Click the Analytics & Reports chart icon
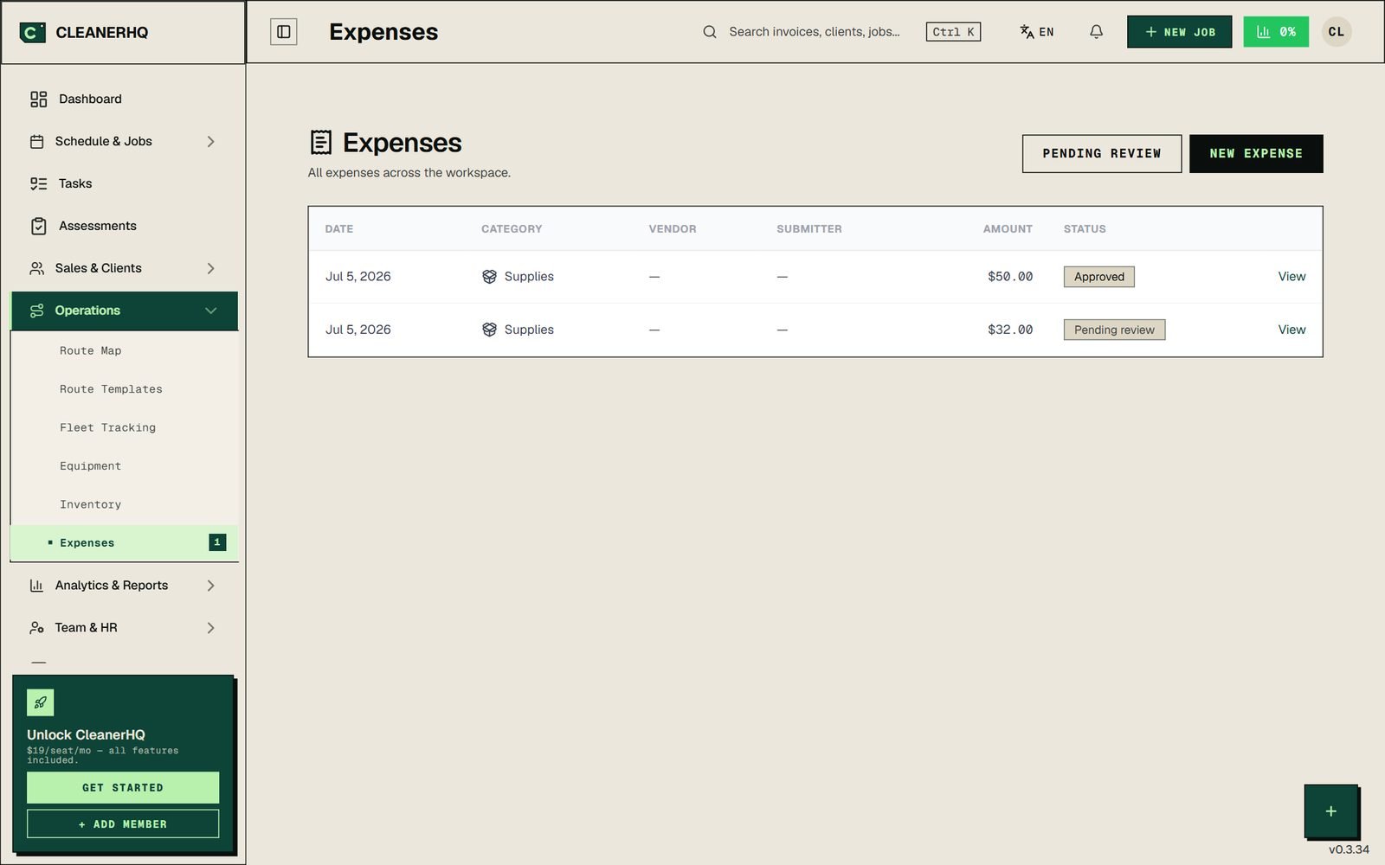The image size is (1385, 865). 36,586
